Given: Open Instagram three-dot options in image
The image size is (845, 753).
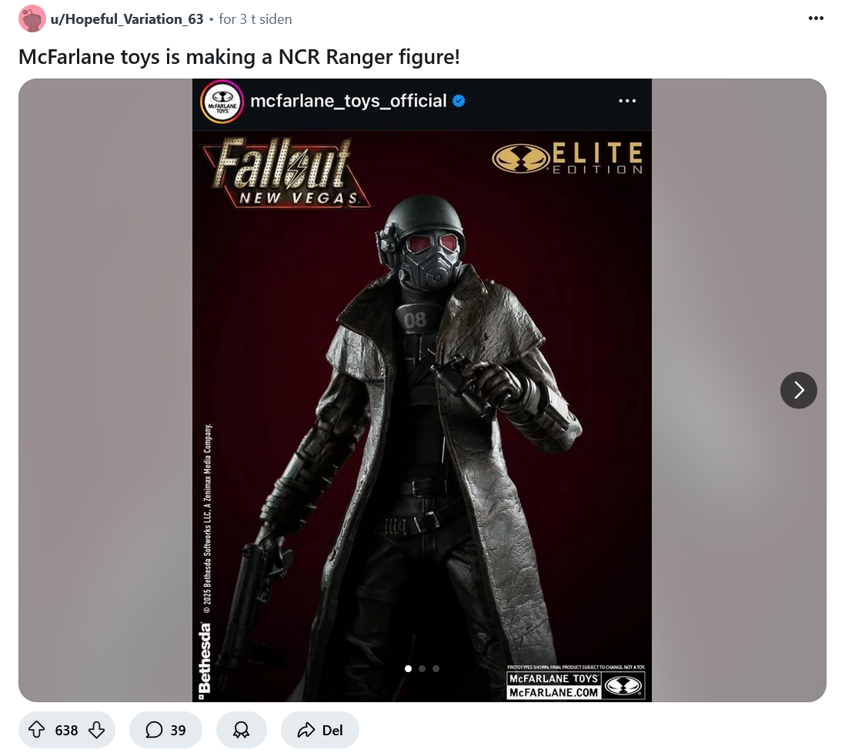Looking at the screenshot, I should 626,101.
